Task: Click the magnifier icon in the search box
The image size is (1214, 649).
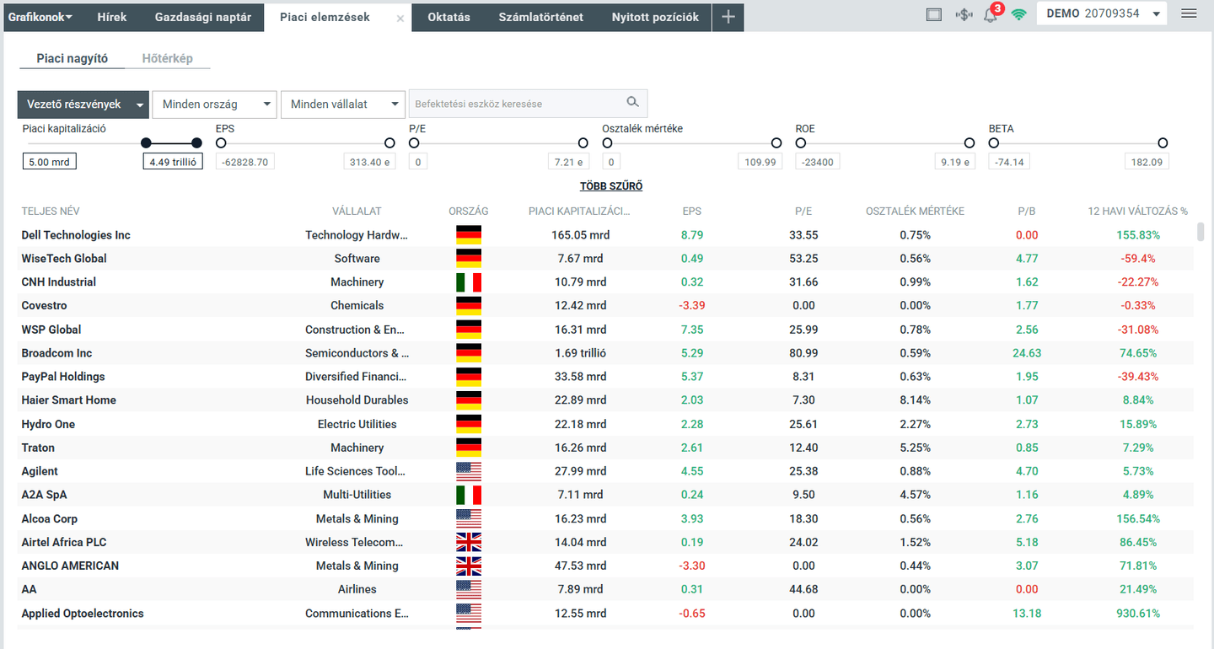Action: [633, 103]
